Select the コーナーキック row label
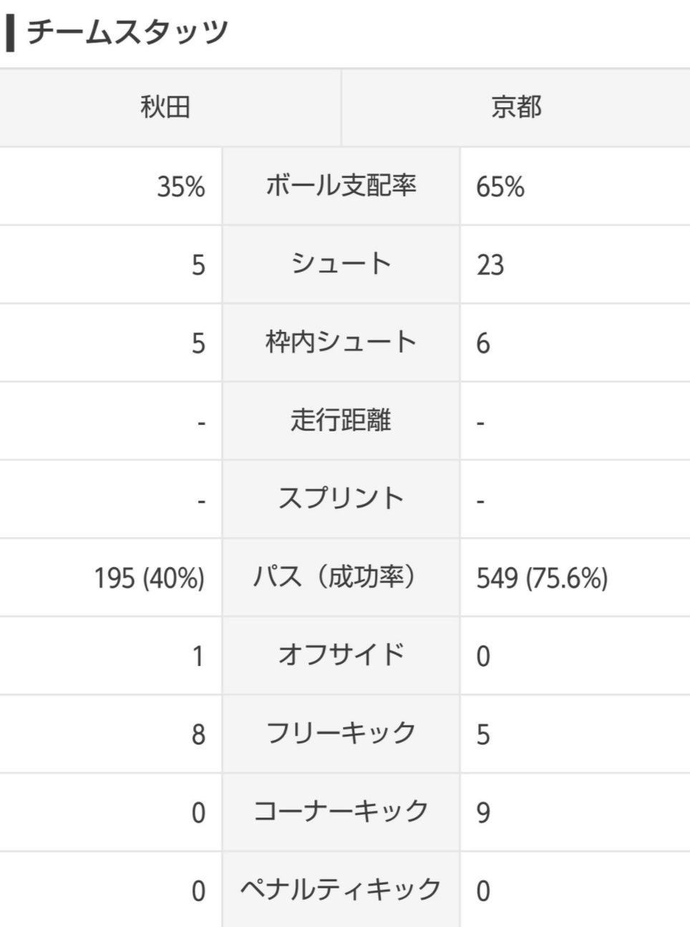Viewport: 690px width, 927px height. click(x=341, y=811)
